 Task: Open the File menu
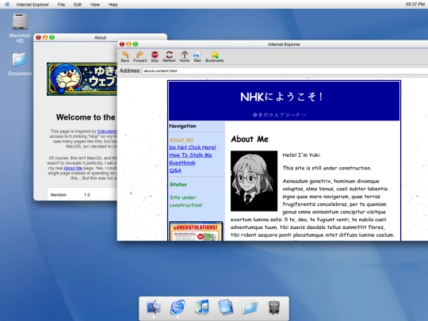(61, 5)
